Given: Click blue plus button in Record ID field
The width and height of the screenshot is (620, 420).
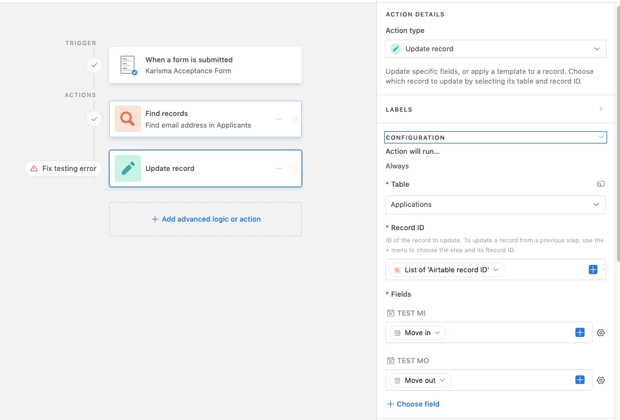Looking at the screenshot, I should [x=593, y=270].
